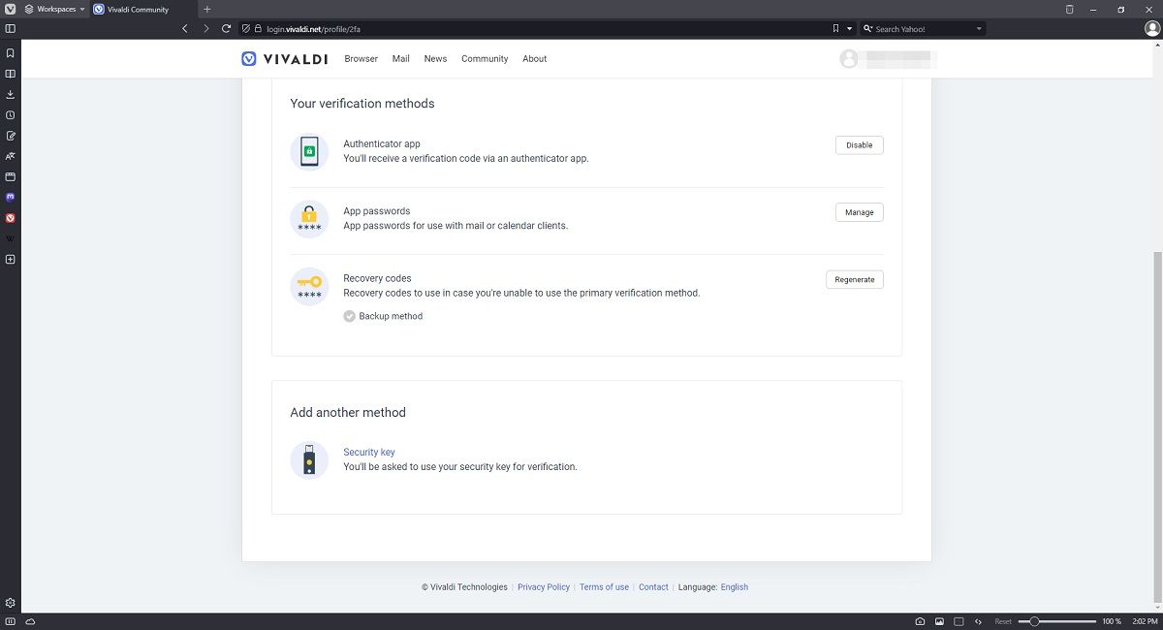Open the Mastodon web panel
This screenshot has height=630, width=1163.
(x=10, y=197)
